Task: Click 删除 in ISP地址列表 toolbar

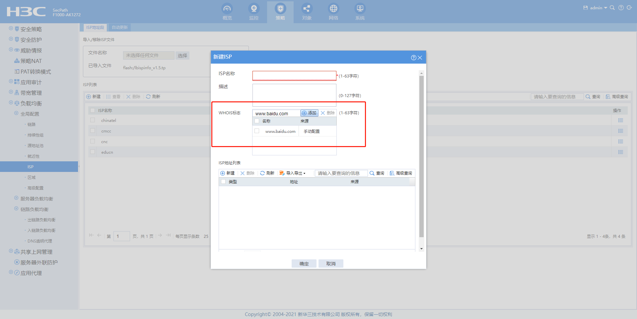Action: click(248, 173)
